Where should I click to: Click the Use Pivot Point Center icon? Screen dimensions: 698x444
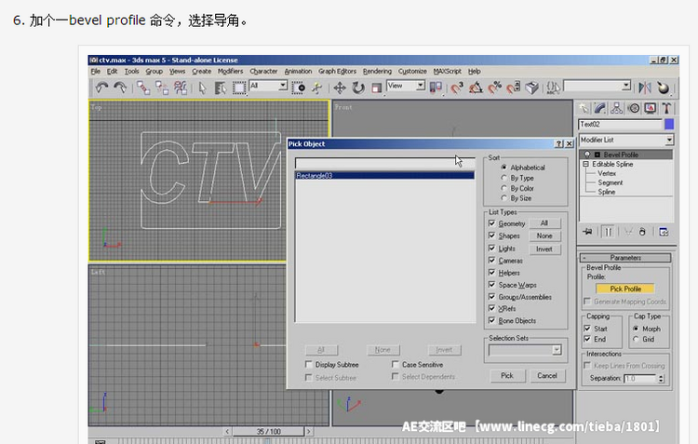coord(436,87)
